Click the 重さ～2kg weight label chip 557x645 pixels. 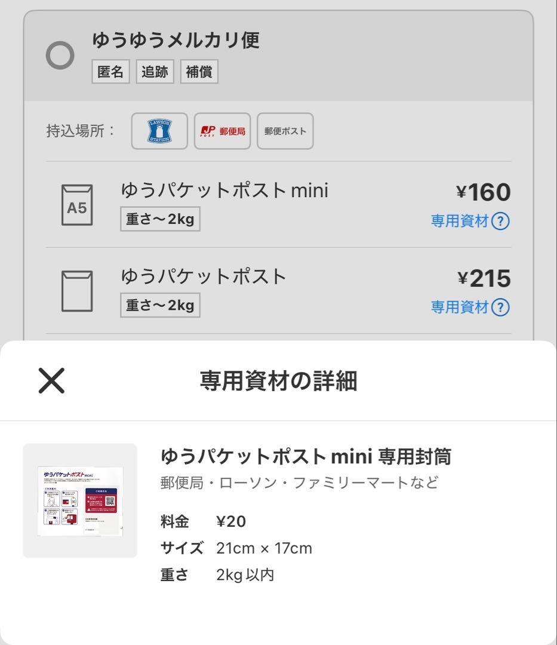[x=160, y=219]
